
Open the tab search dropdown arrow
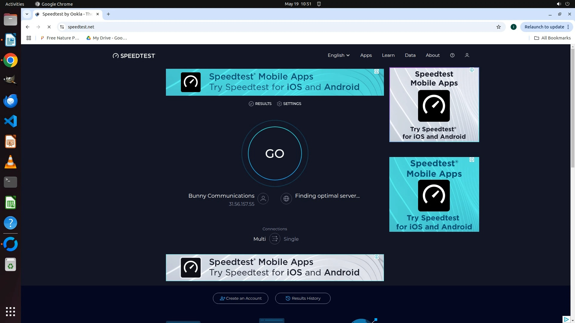(x=27, y=14)
